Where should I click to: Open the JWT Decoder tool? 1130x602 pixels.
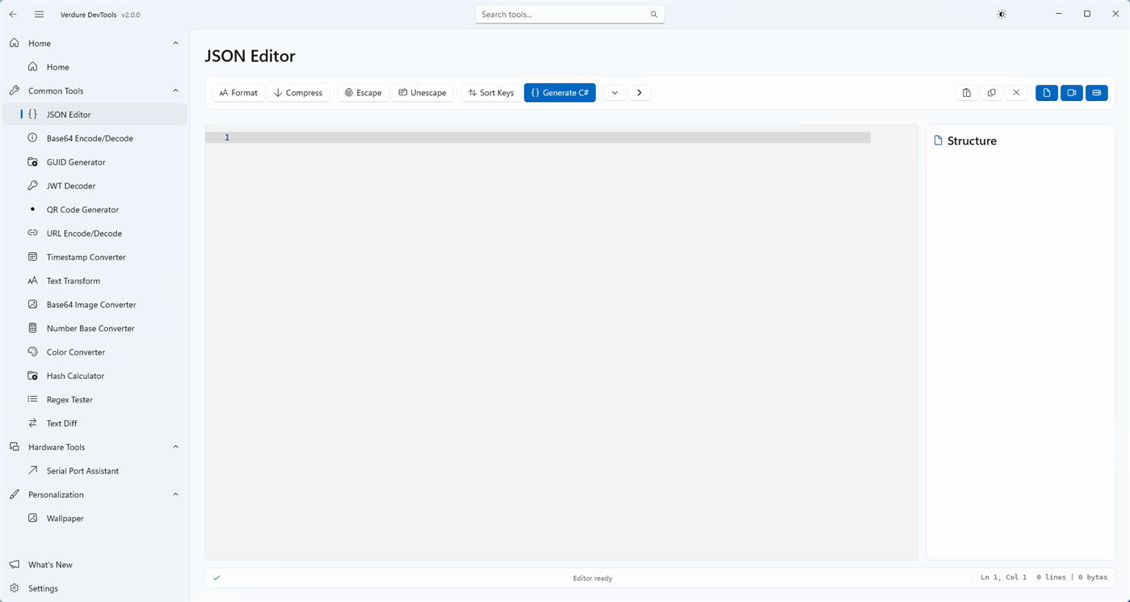point(71,185)
